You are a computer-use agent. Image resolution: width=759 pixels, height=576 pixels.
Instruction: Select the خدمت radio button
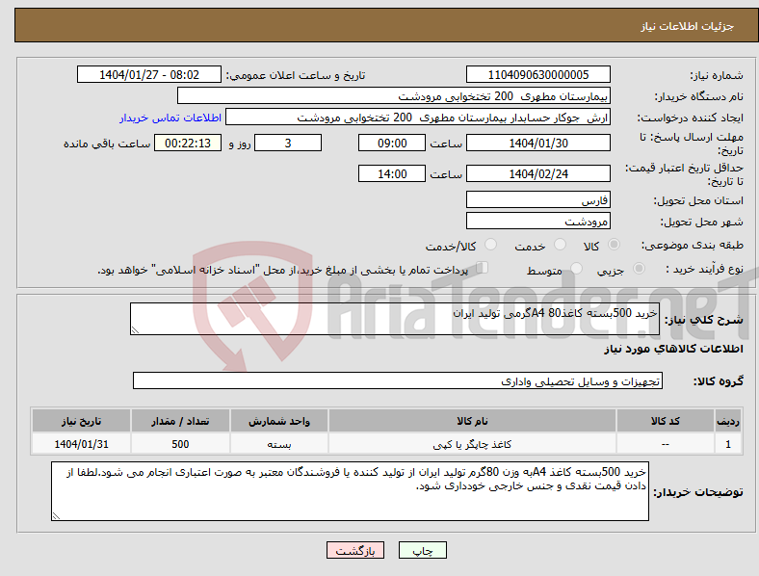pos(560,245)
